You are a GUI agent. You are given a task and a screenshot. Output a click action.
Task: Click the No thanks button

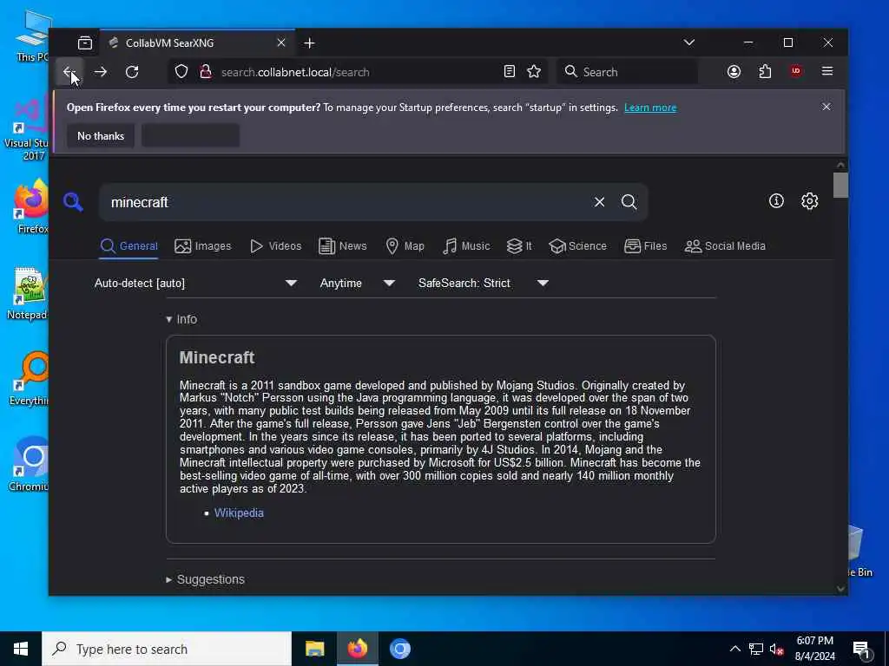click(101, 136)
